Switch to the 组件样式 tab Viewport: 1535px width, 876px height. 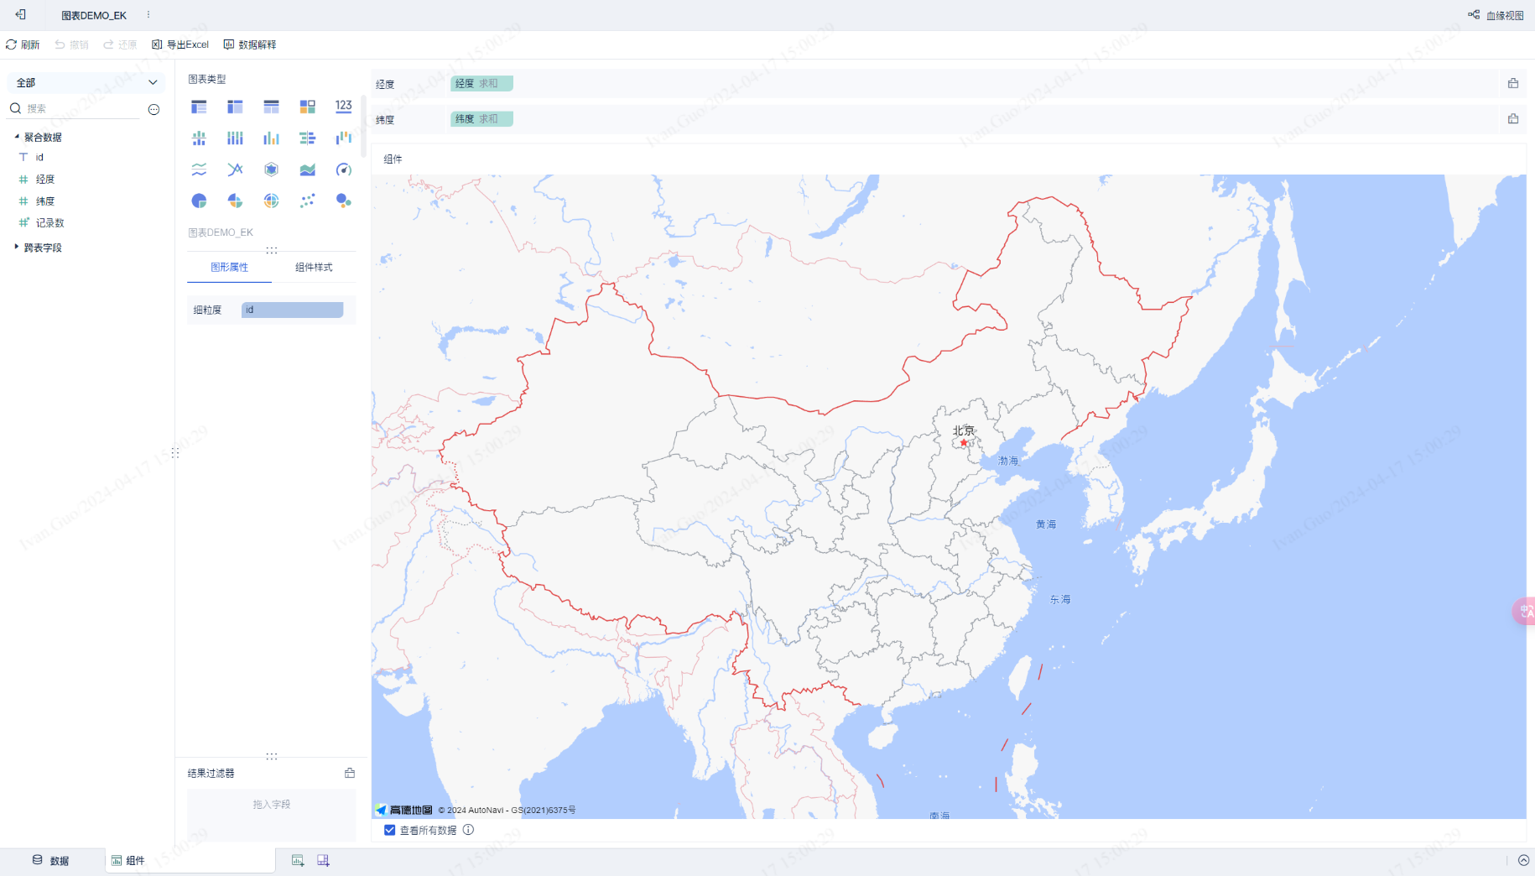coord(314,267)
